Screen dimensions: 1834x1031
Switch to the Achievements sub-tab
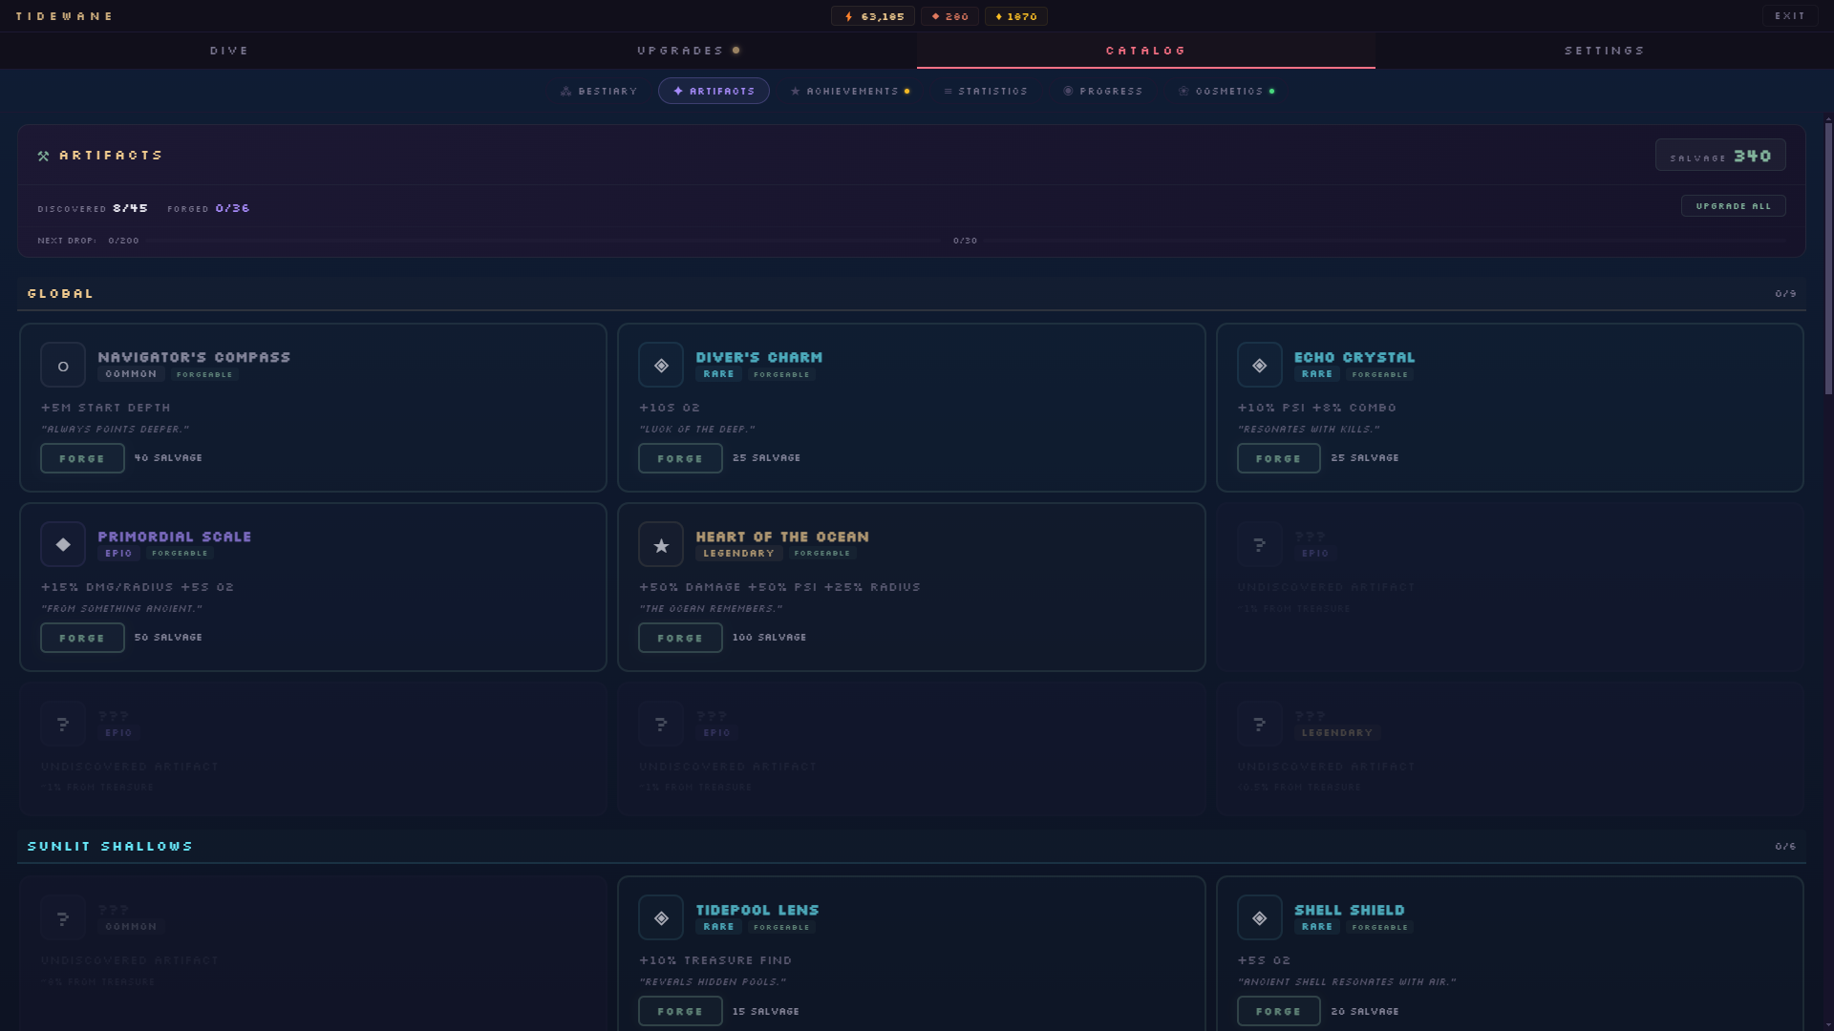[850, 92]
